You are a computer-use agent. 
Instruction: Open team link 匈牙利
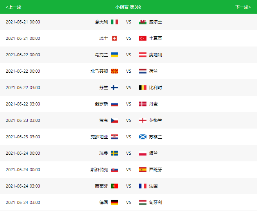(155, 202)
